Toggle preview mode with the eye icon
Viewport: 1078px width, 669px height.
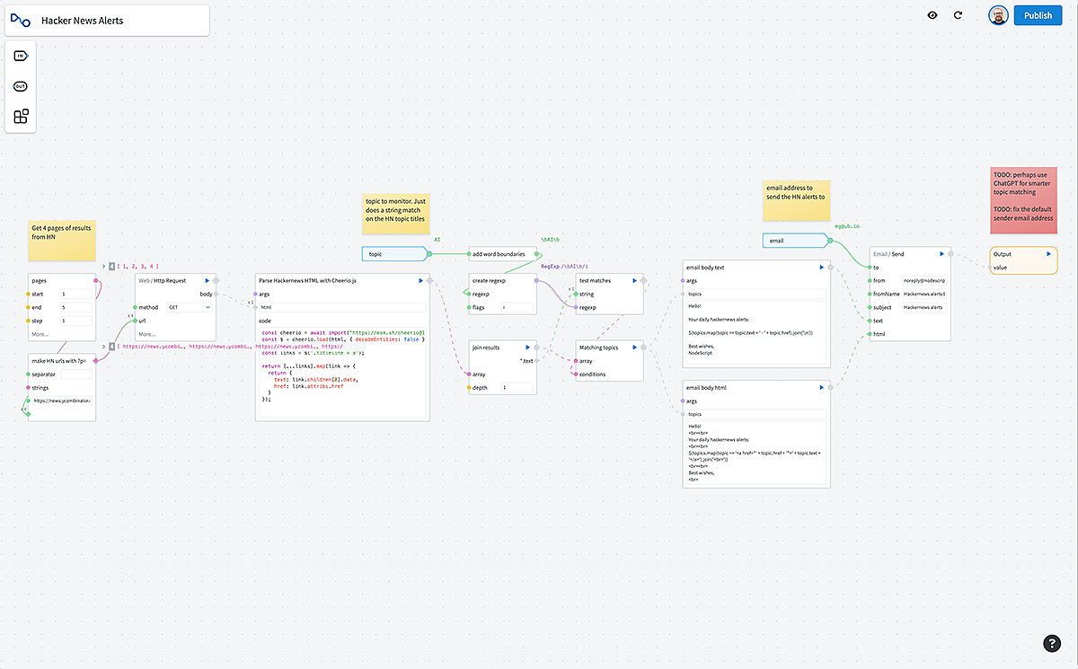[932, 15]
